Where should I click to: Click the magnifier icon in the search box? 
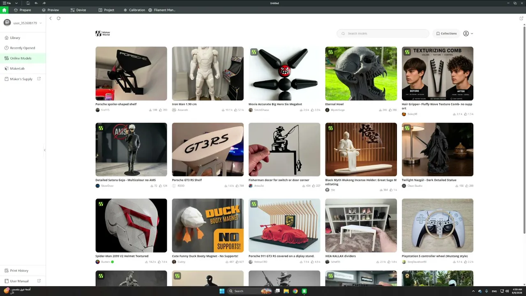pyautogui.click(x=343, y=33)
